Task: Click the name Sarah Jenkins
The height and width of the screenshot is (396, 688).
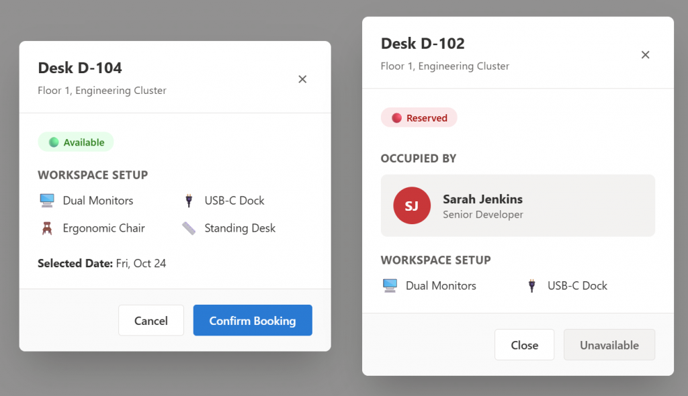Action: 482,199
